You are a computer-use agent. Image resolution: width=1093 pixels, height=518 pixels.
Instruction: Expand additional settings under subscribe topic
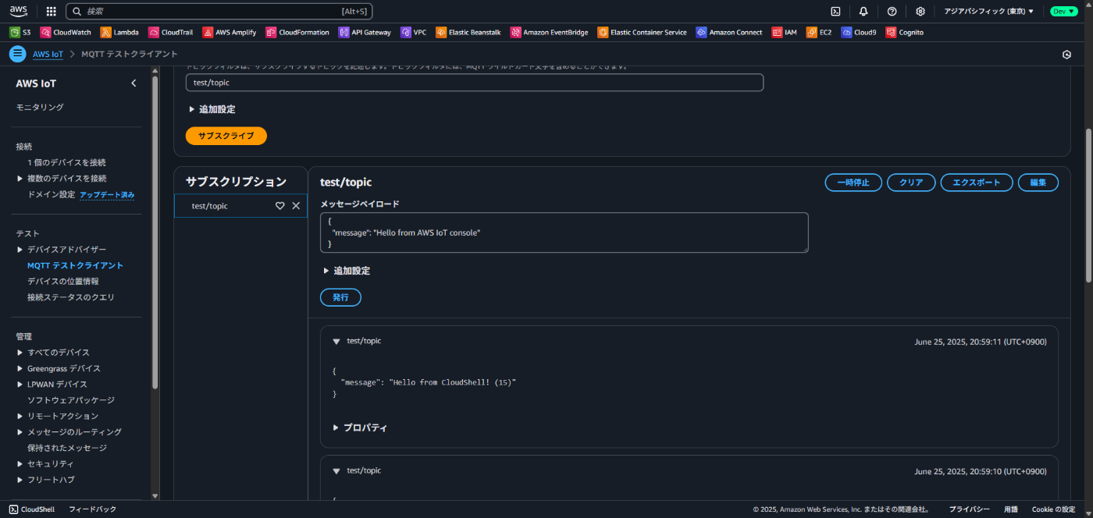pos(212,109)
